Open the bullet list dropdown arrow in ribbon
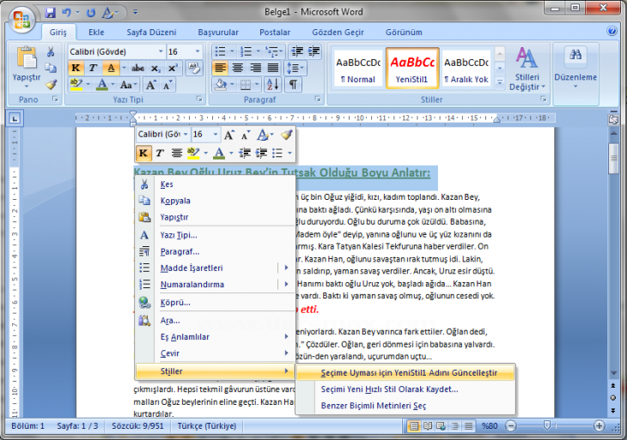Image resolution: width=627 pixels, height=440 pixels. (232, 51)
